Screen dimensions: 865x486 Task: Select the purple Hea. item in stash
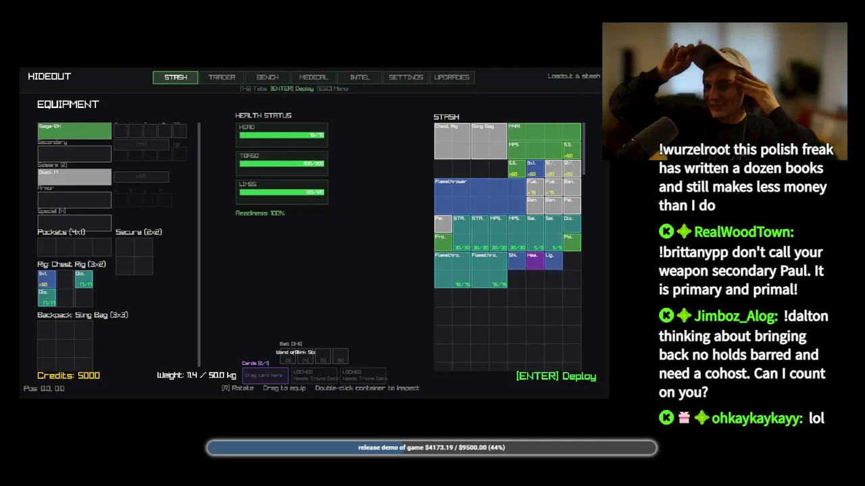click(x=535, y=261)
